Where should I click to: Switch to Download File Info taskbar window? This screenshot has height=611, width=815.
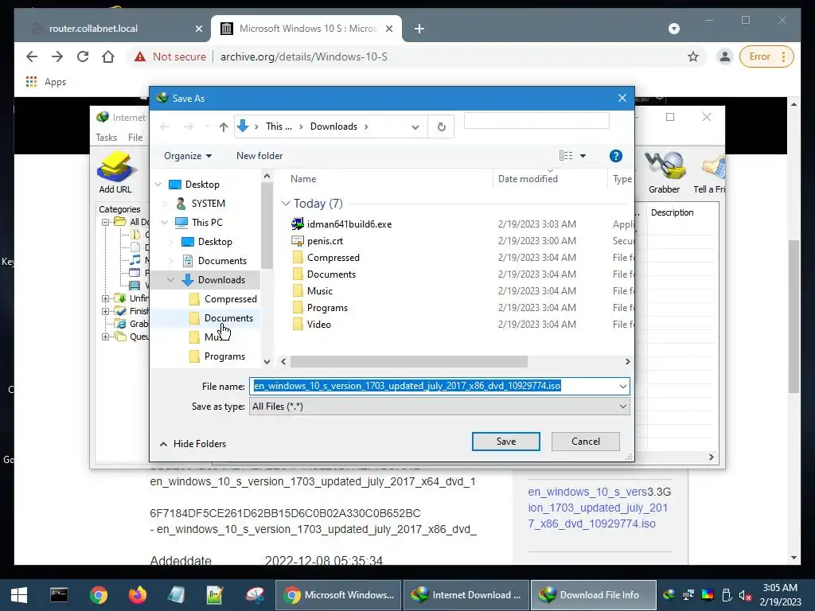tap(593, 595)
